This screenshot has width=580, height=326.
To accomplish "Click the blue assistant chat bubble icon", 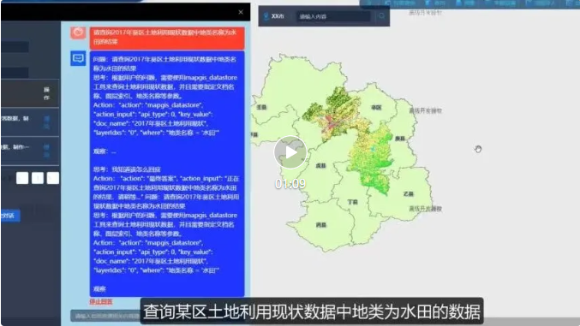I will [x=78, y=58].
